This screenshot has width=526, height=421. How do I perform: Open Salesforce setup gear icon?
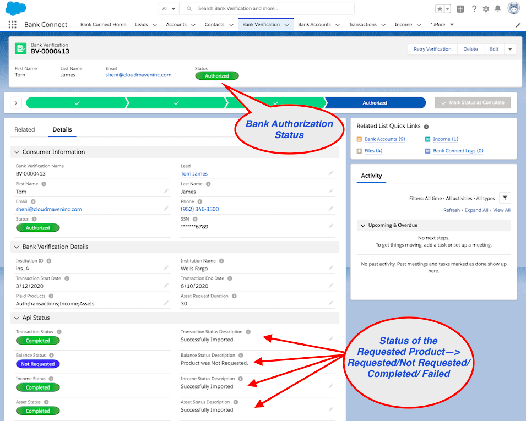click(x=486, y=8)
